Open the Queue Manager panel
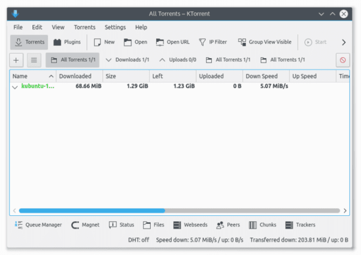Viewport: 361px width, 255px height. click(38, 225)
